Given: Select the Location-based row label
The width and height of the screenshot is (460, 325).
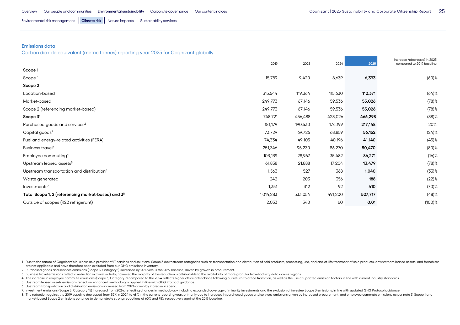Looking at the screenshot, I should [39, 93].
